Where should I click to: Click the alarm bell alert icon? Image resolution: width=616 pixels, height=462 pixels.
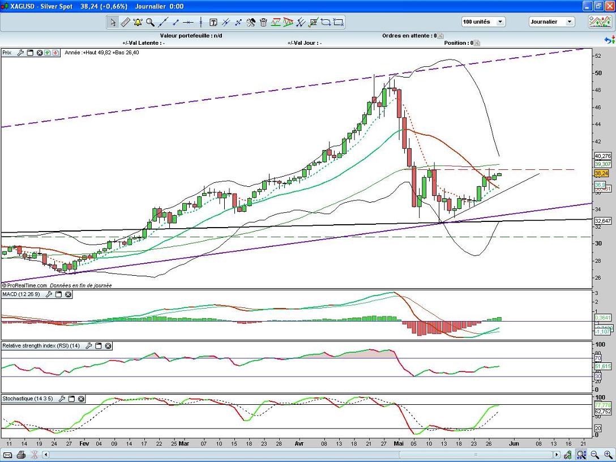pyautogui.click(x=138, y=23)
